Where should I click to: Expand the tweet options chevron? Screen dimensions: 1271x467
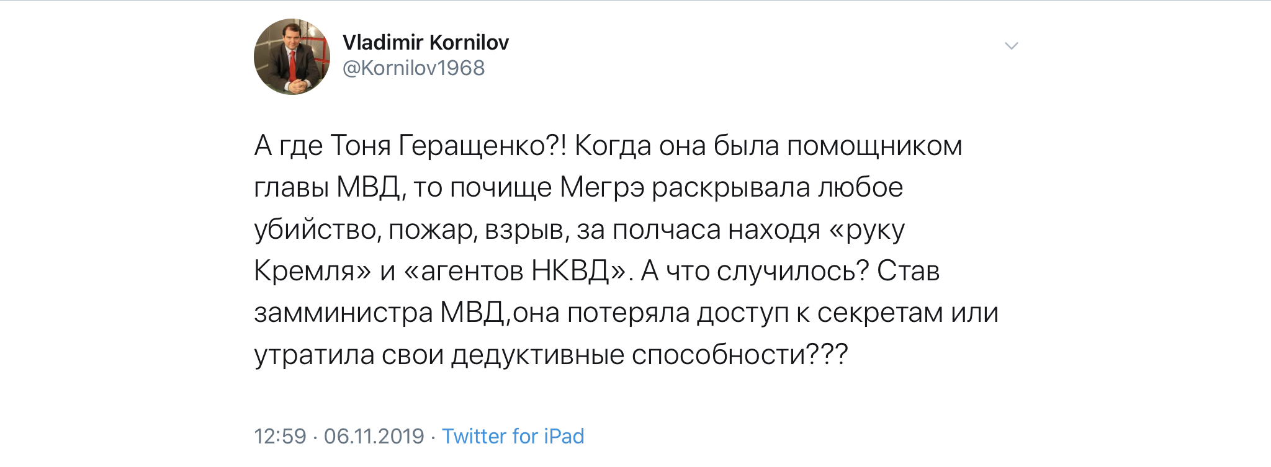coord(1011,46)
